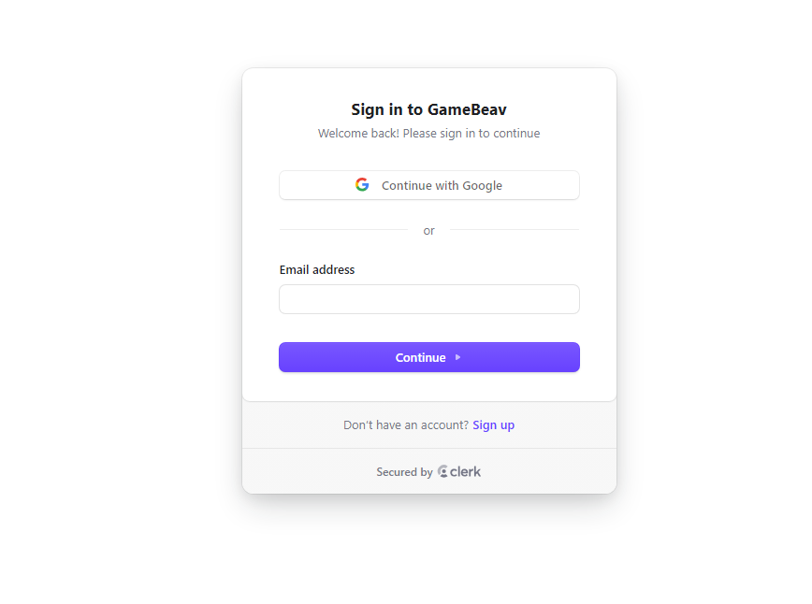Click the arrow icon inside Continue button
The height and width of the screenshot is (604, 812).
[x=457, y=357]
